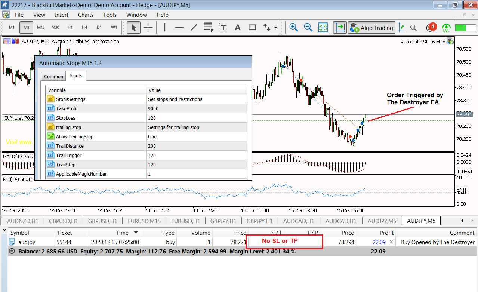This screenshot has height=292, width=478.
Task: Open the Insert menu
Action: coord(62,15)
